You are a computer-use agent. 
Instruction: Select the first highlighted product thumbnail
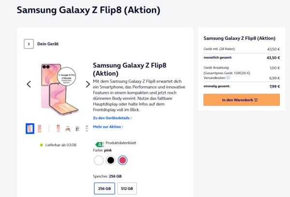pos(30,129)
